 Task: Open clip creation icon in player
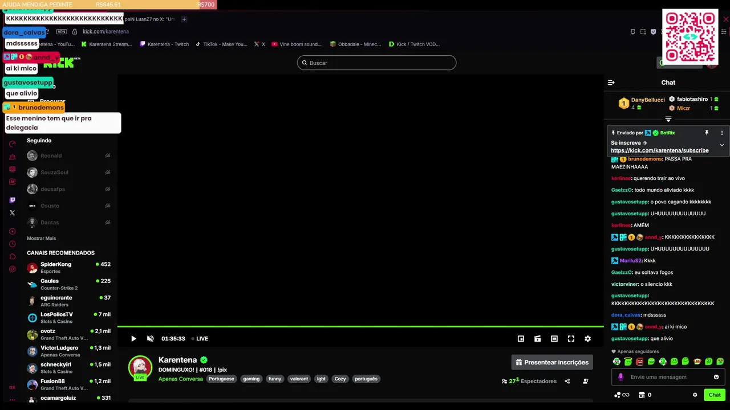tap(537, 338)
